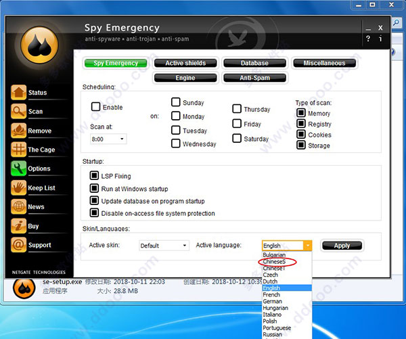Screen dimensions: 406x339
Task: Uncheck the Memory scan type
Action: (x=301, y=112)
